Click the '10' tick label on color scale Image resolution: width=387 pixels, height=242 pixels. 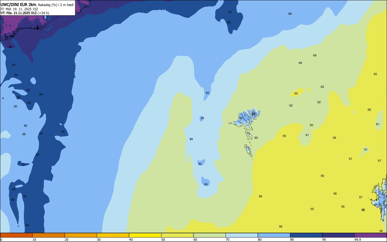34,240
